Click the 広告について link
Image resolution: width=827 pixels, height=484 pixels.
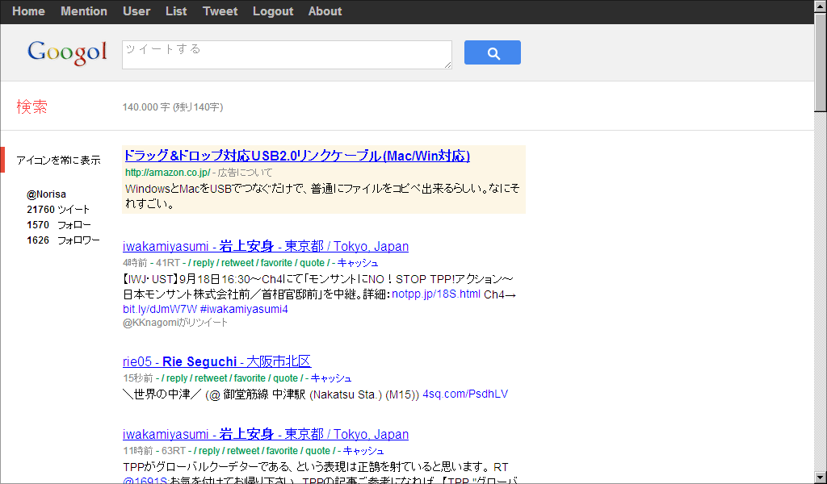tap(246, 172)
